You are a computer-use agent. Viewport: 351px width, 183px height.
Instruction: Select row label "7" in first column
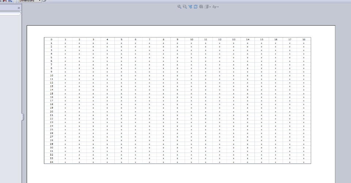(x=51, y=64)
